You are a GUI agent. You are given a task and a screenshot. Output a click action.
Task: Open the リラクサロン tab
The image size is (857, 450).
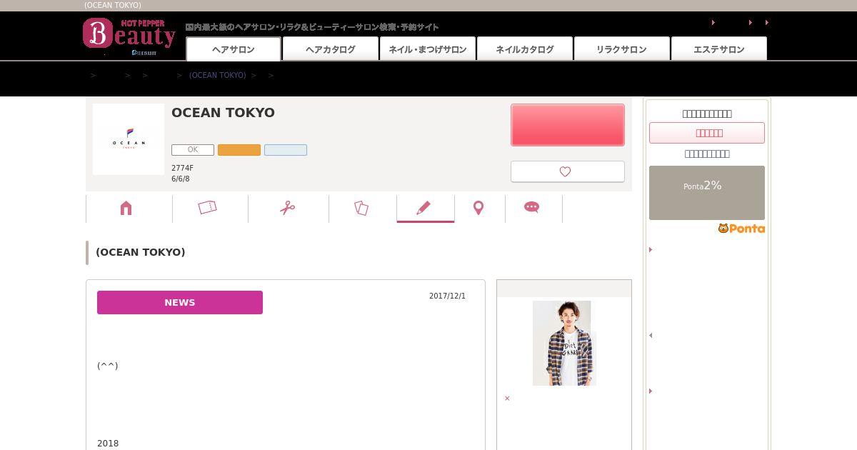pyautogui.click(x=622, y=49)
